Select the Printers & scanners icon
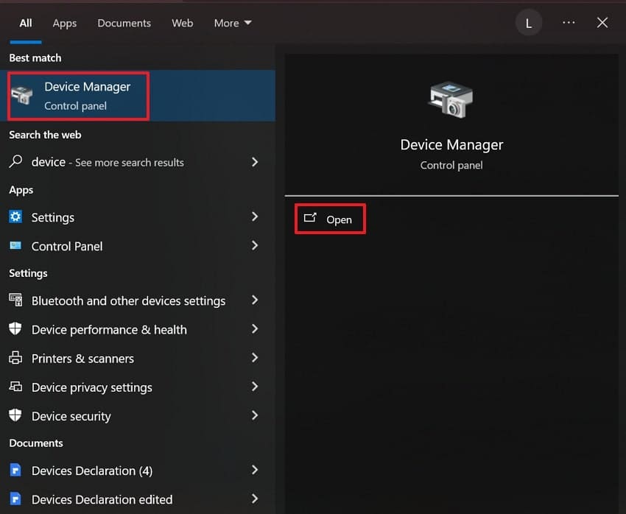The height and width of the screenshot is (514, 626). coord(15,359)
